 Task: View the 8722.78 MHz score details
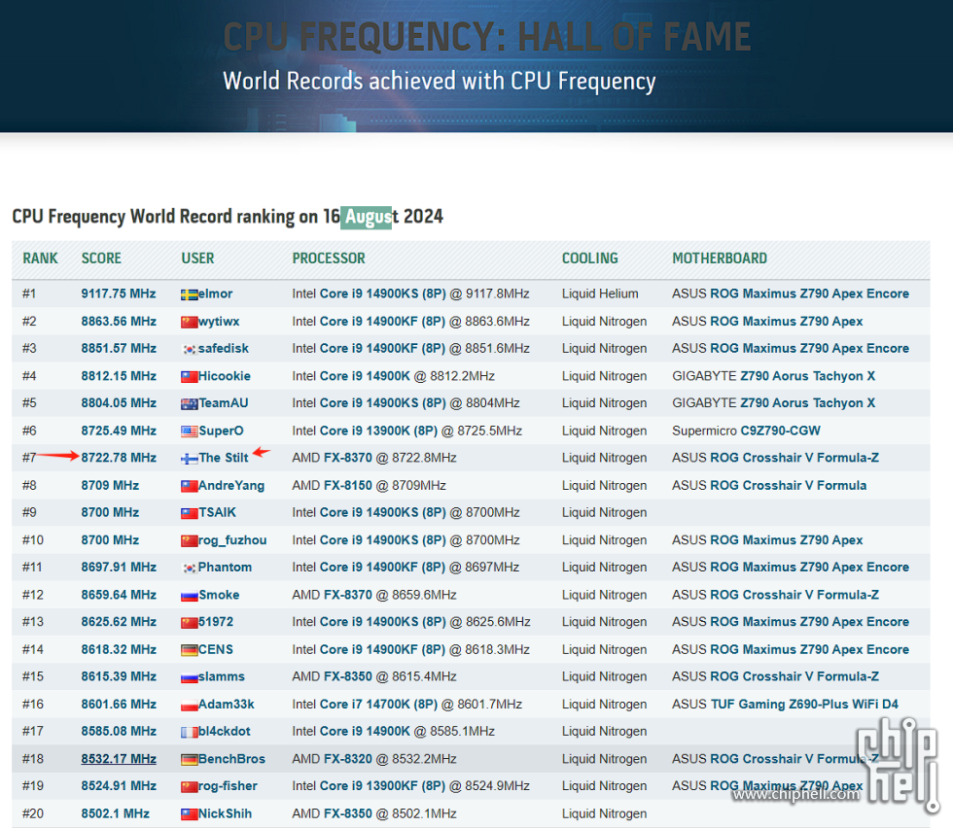click(x=119, y=458)
